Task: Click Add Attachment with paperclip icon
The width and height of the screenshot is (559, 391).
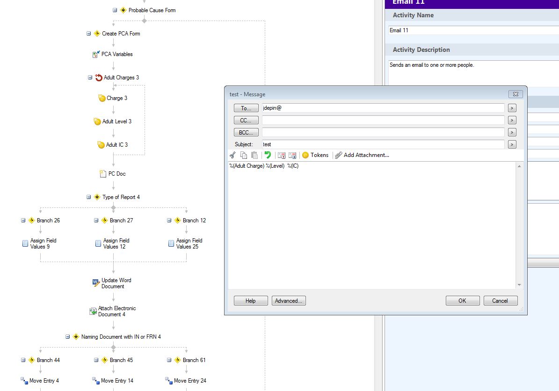Action: point(362,155)
